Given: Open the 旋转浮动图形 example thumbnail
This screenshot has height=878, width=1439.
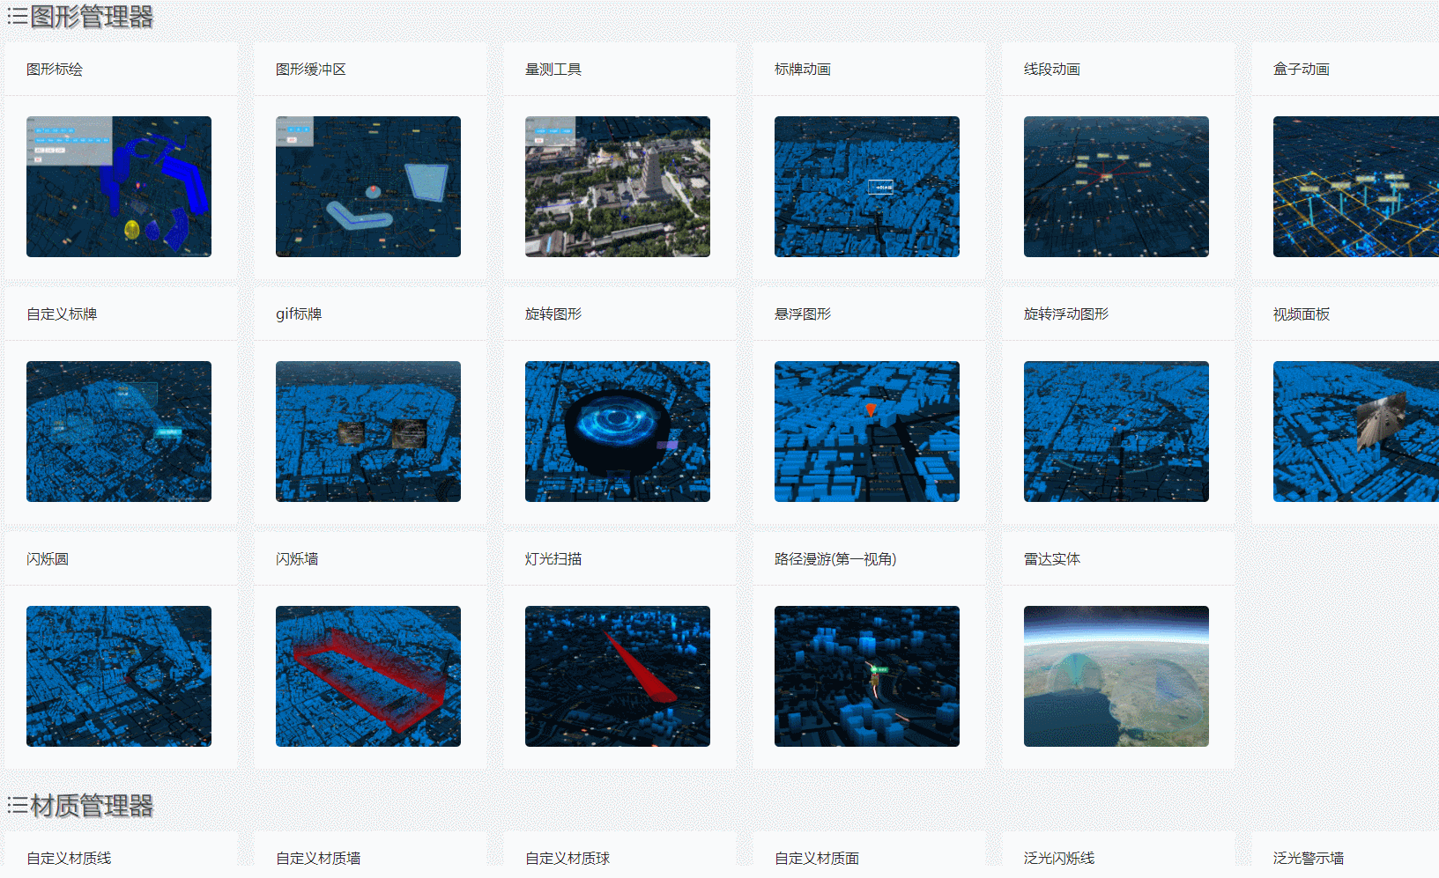Looking at the screenshot, I should 1116,432.
